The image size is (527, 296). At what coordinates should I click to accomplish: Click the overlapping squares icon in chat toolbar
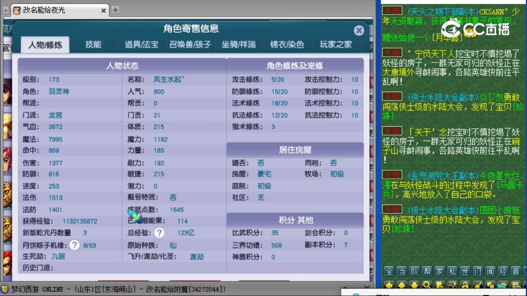pyautogui.click(x=490, y=284)
